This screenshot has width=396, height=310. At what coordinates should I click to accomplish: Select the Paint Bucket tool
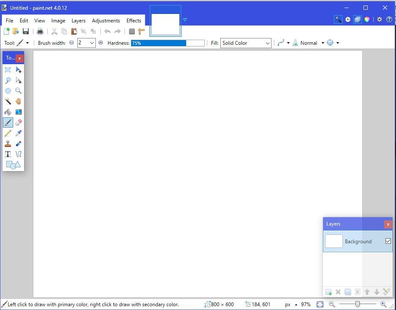[8, 112]
